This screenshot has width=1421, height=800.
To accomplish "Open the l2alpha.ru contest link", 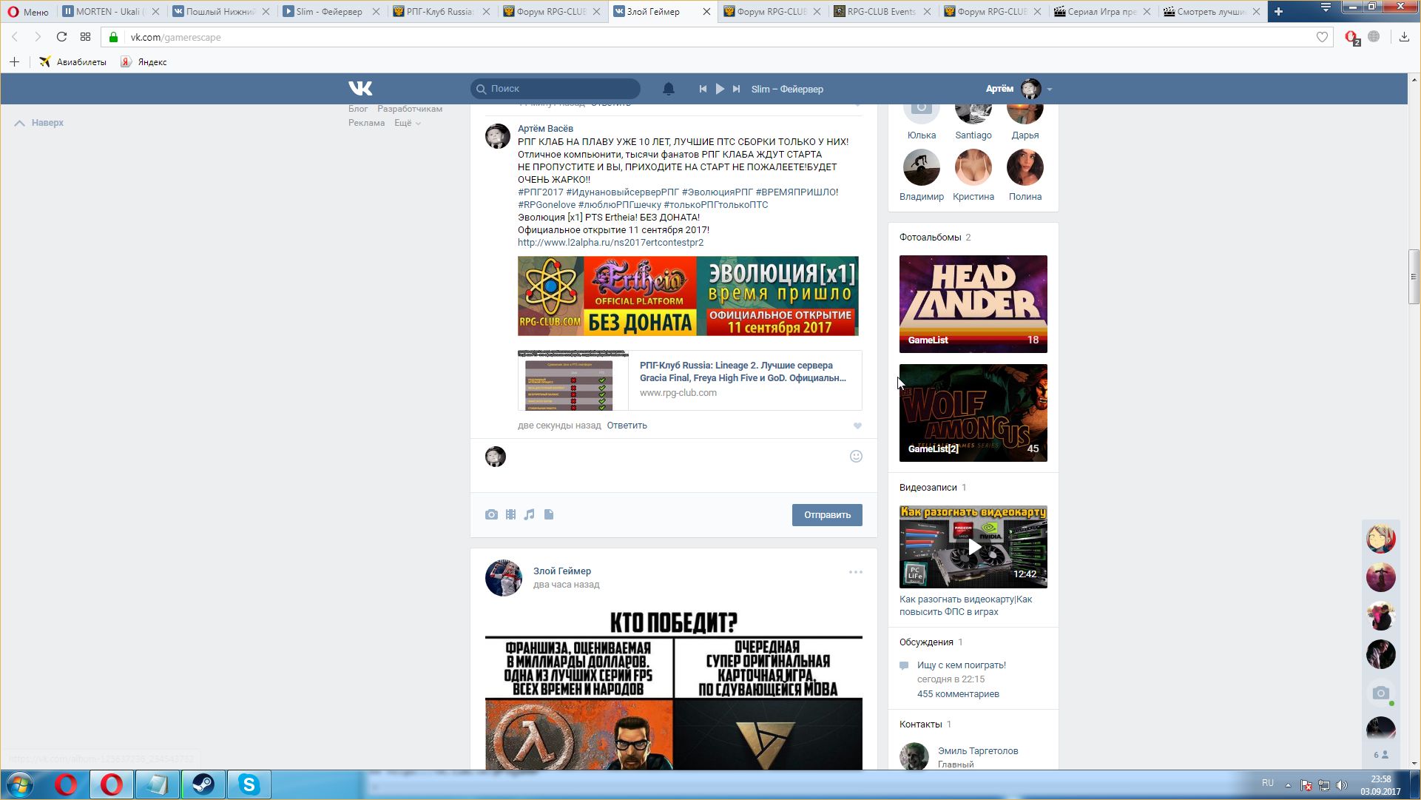I will click(610, 243).
